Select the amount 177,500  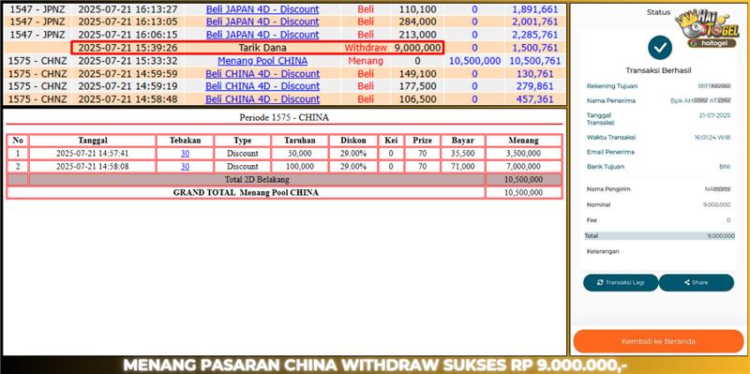tap(417, 86)
